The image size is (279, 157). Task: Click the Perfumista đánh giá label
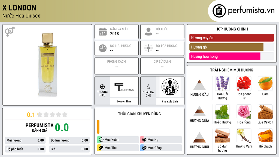point(40,128)
